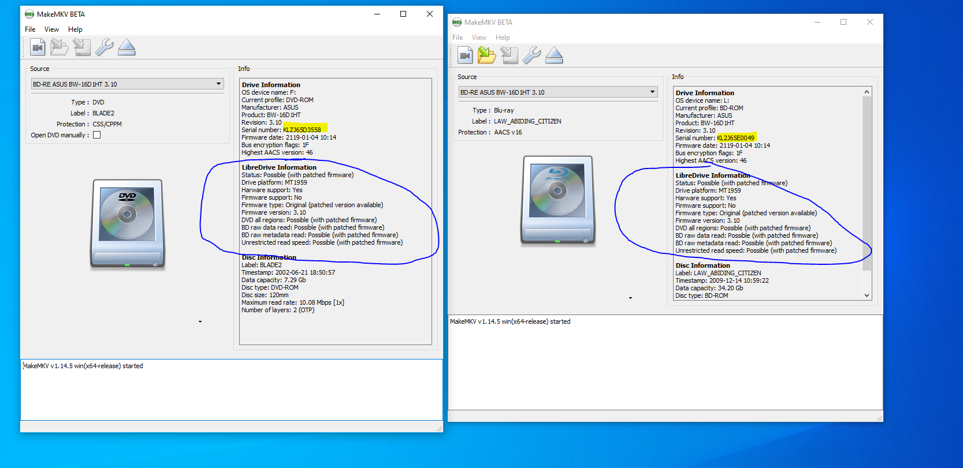Image resolution: width=963 pixels, height=468 pixels.
Task: Click Open Disc folder icon in right window
Action: coord(487,55)
